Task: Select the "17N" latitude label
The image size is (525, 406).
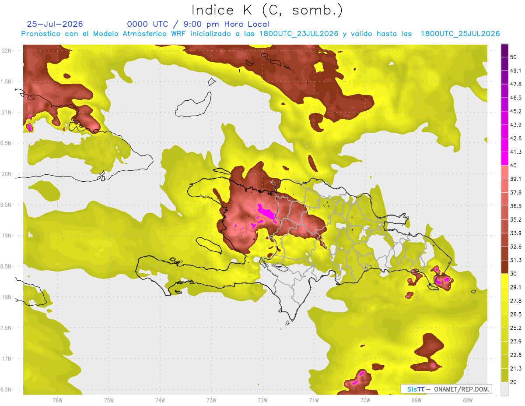Action: [7, 359]
